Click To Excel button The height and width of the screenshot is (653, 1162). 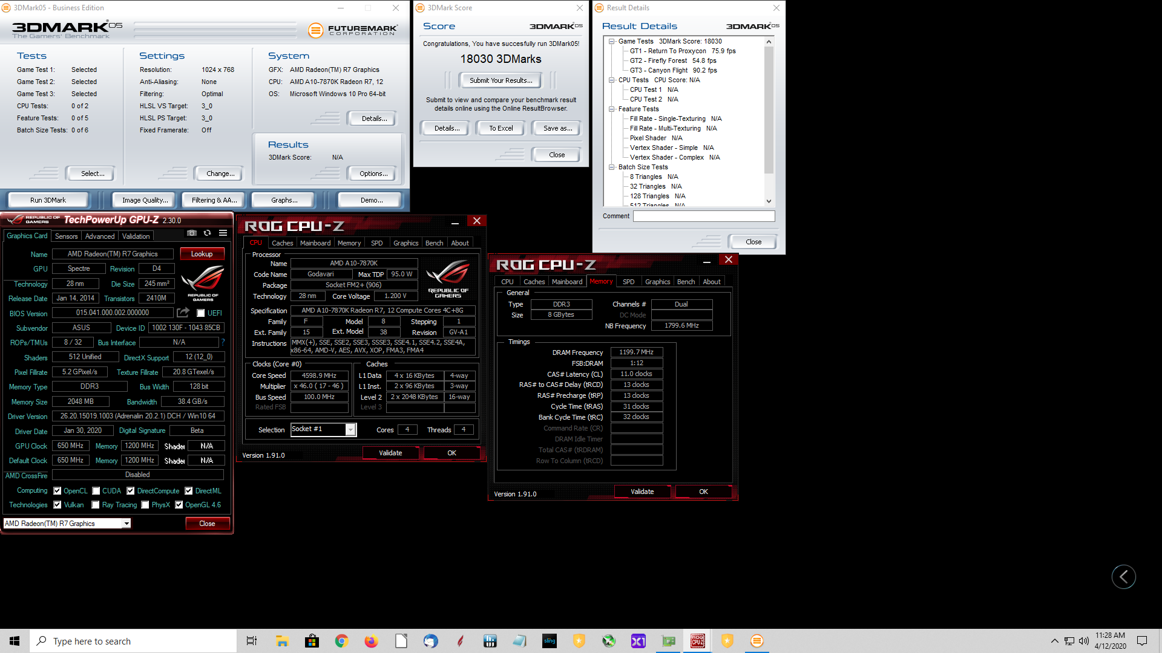click(501, 128)
